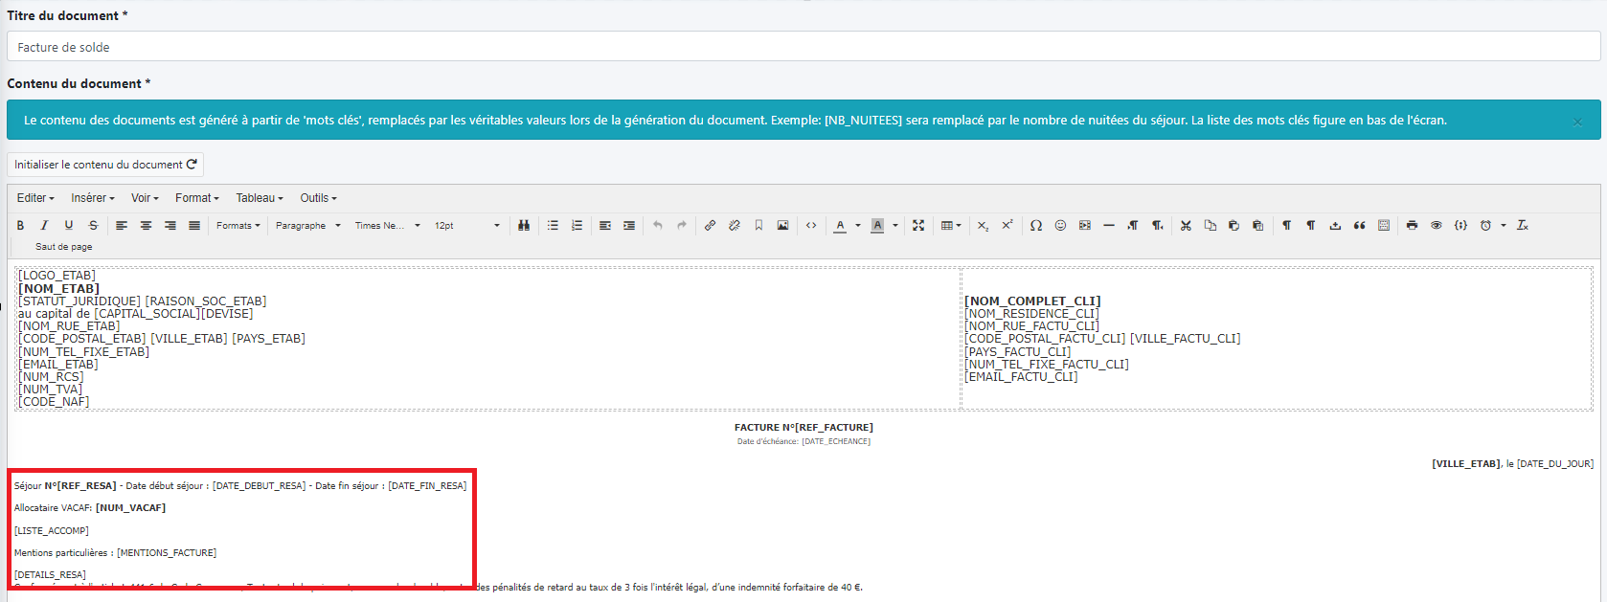Open the 12pt font size dropdown

tap(466, 226)
